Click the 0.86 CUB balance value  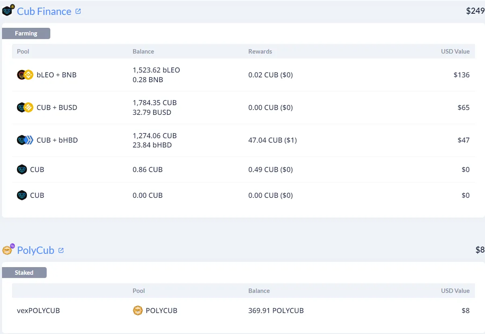click(148, 170)
